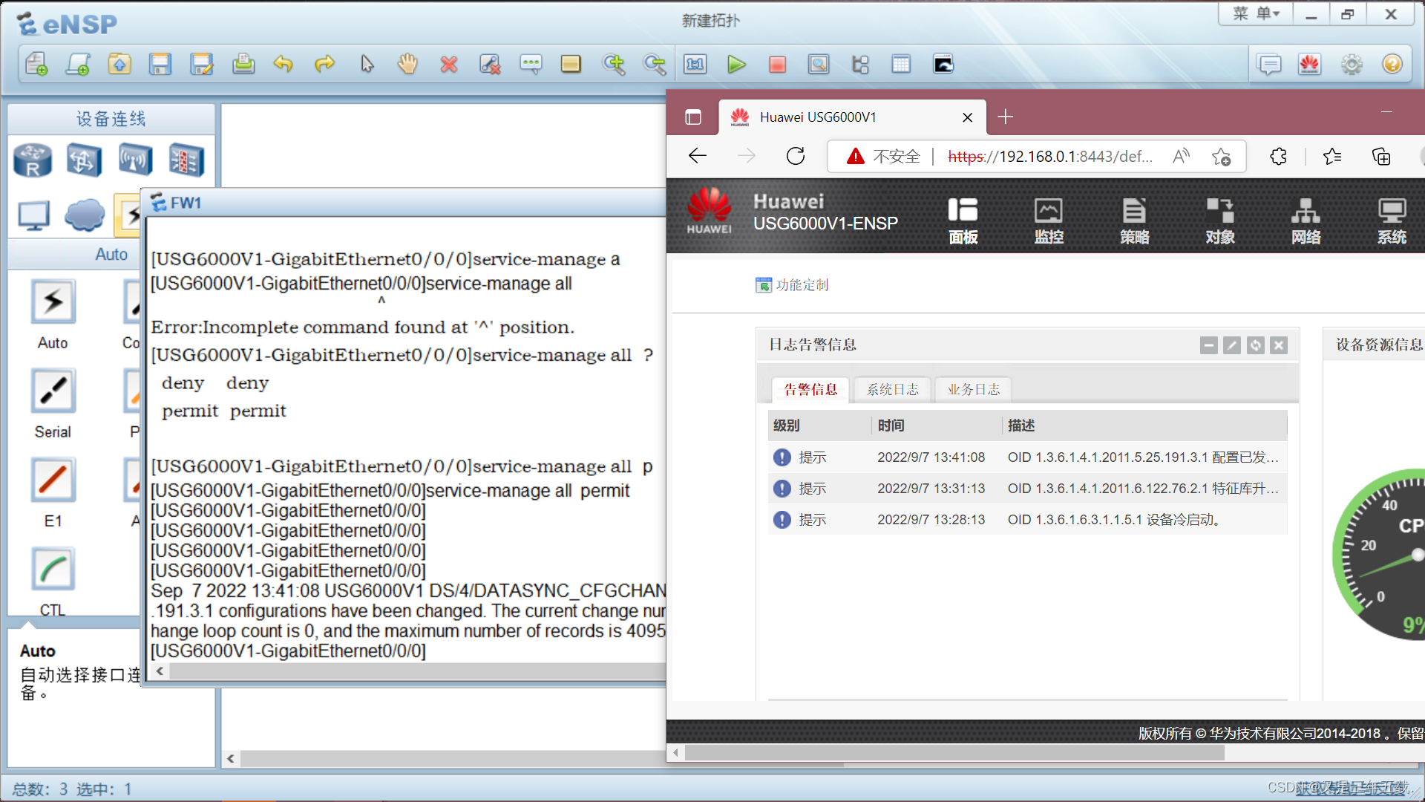Open the 网络 network tab

(1306, 221)
